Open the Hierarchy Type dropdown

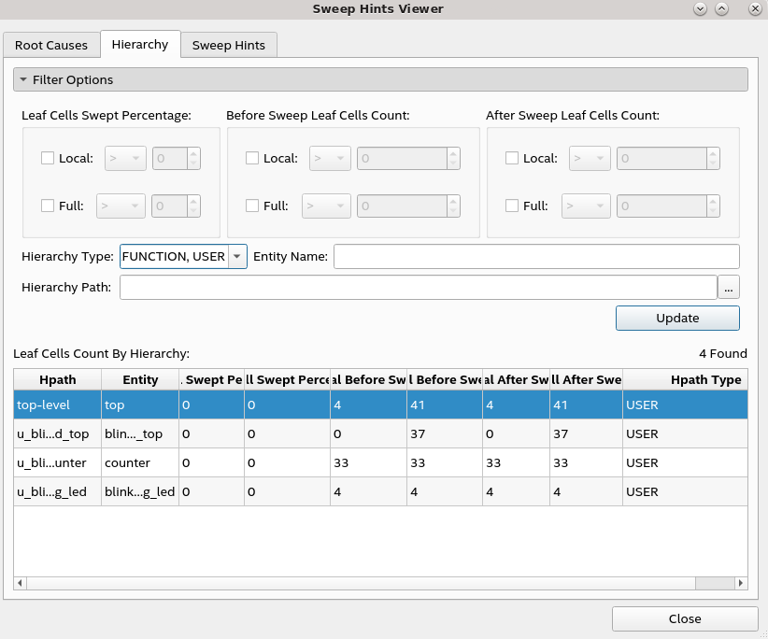pos(236,257)
